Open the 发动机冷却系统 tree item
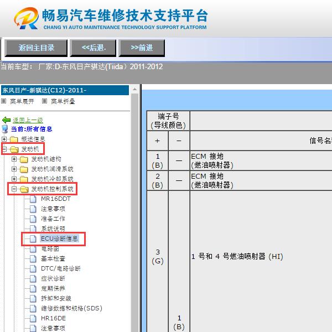This screenshot has height=332, width=332. (x=53, y=179)
